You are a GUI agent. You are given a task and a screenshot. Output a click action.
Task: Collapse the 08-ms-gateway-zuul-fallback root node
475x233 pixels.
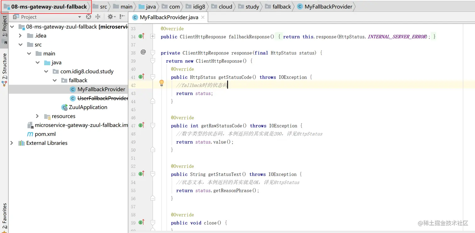[12, 27]
